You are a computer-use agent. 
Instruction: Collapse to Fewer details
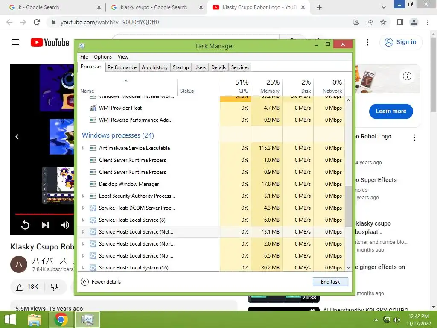[x=101, y=282]
